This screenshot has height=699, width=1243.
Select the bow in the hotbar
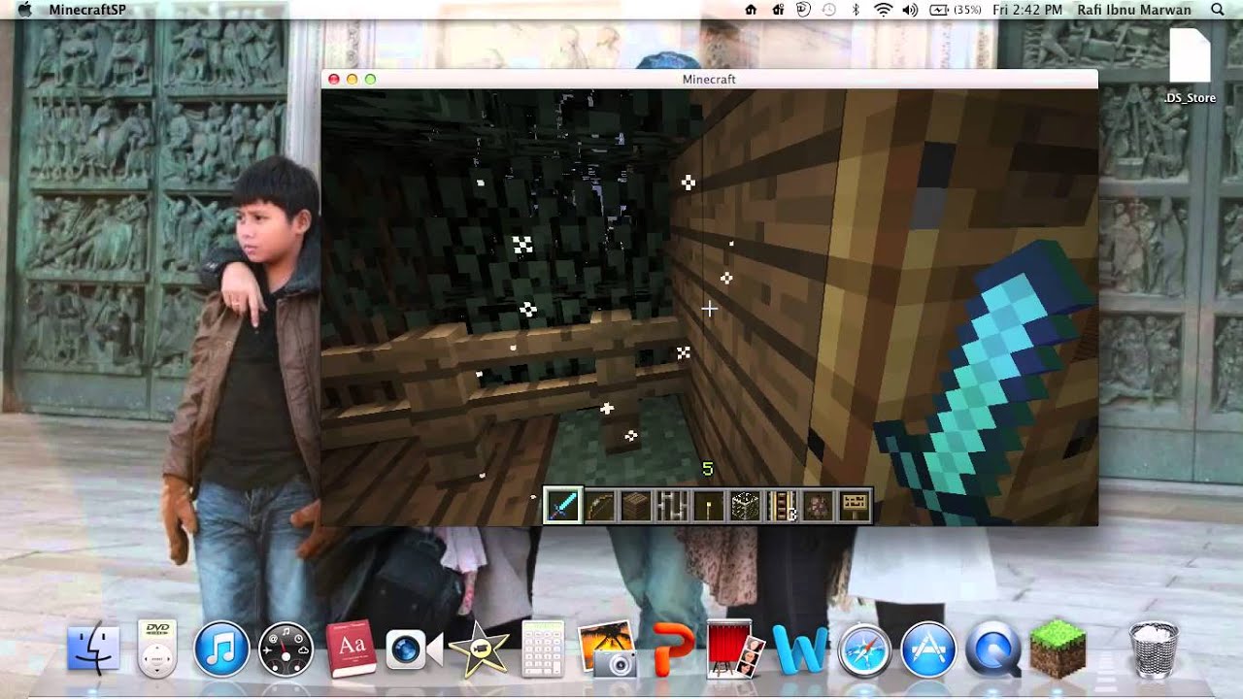600,506
